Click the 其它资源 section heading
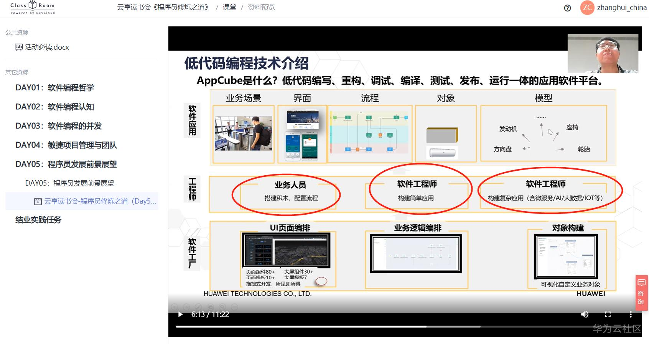Image resolution: width=649 pixels, height=344 pixels. (x=17, y=72)
